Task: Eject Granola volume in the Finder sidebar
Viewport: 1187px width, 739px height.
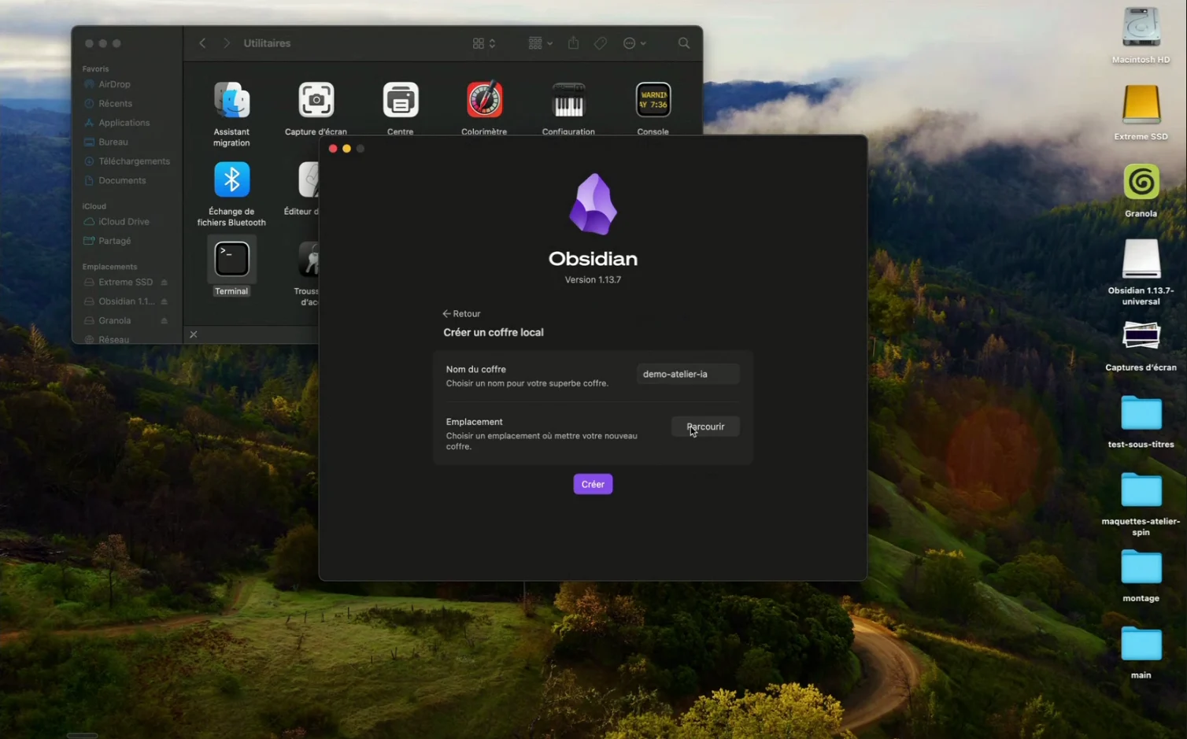Action: coord(164,321)
